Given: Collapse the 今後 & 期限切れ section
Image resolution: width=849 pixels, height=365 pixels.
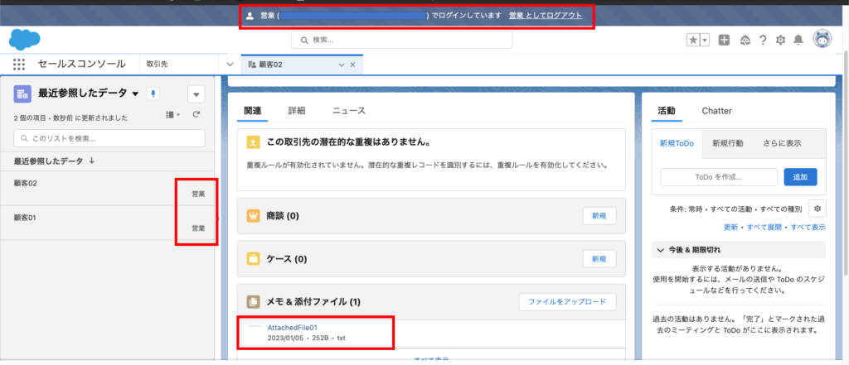Looking at the screenshot, I should 659,249.
